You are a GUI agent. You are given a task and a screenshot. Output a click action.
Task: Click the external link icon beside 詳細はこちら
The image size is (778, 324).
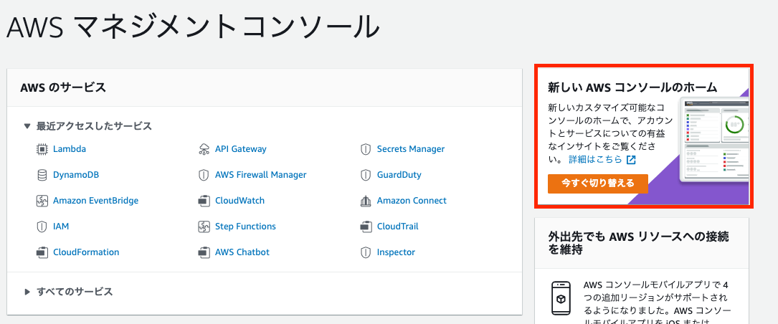coord(631,159)
